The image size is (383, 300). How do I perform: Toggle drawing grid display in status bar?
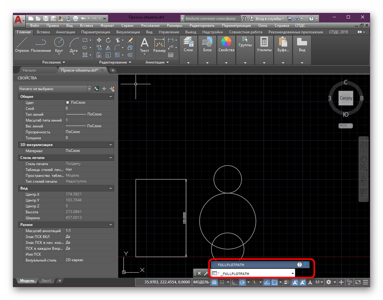[x=215, y=282]
